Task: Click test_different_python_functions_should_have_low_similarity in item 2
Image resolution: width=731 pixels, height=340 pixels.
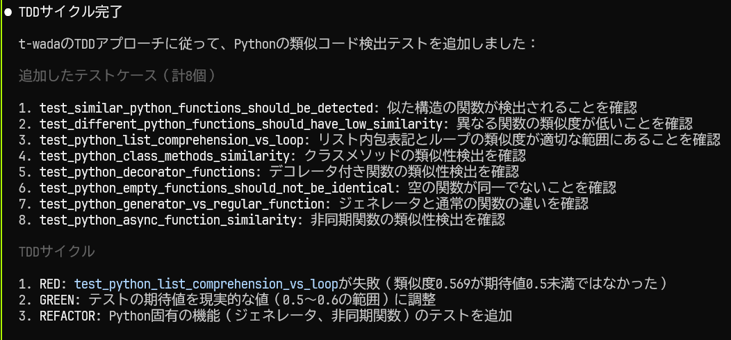Action: click(242, 124)
